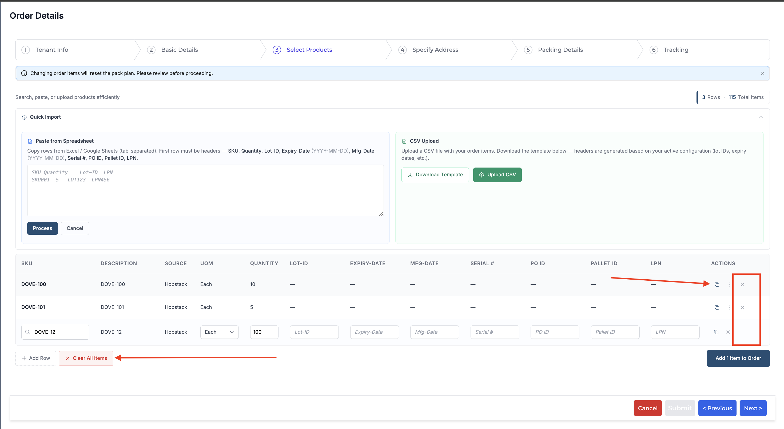The image size is (784, 429).
Task: Click the Mfg-Date input field
Action: click(434, 332)
